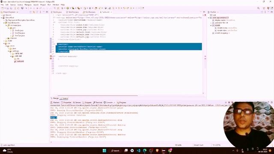Image resolution: width=274 pixels, height=154 pixels.
Task: Collapse the Java Resources tree node
Action: [4, 23]
